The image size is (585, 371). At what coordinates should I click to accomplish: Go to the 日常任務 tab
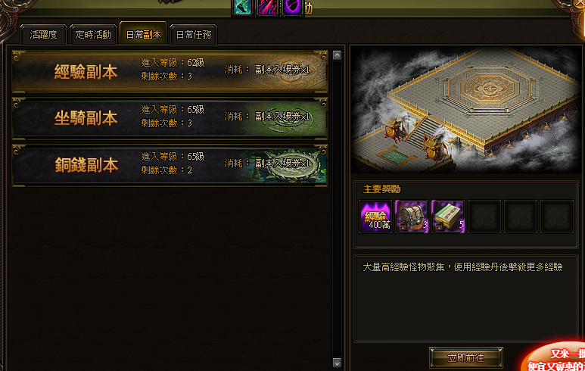coord(193,35)
